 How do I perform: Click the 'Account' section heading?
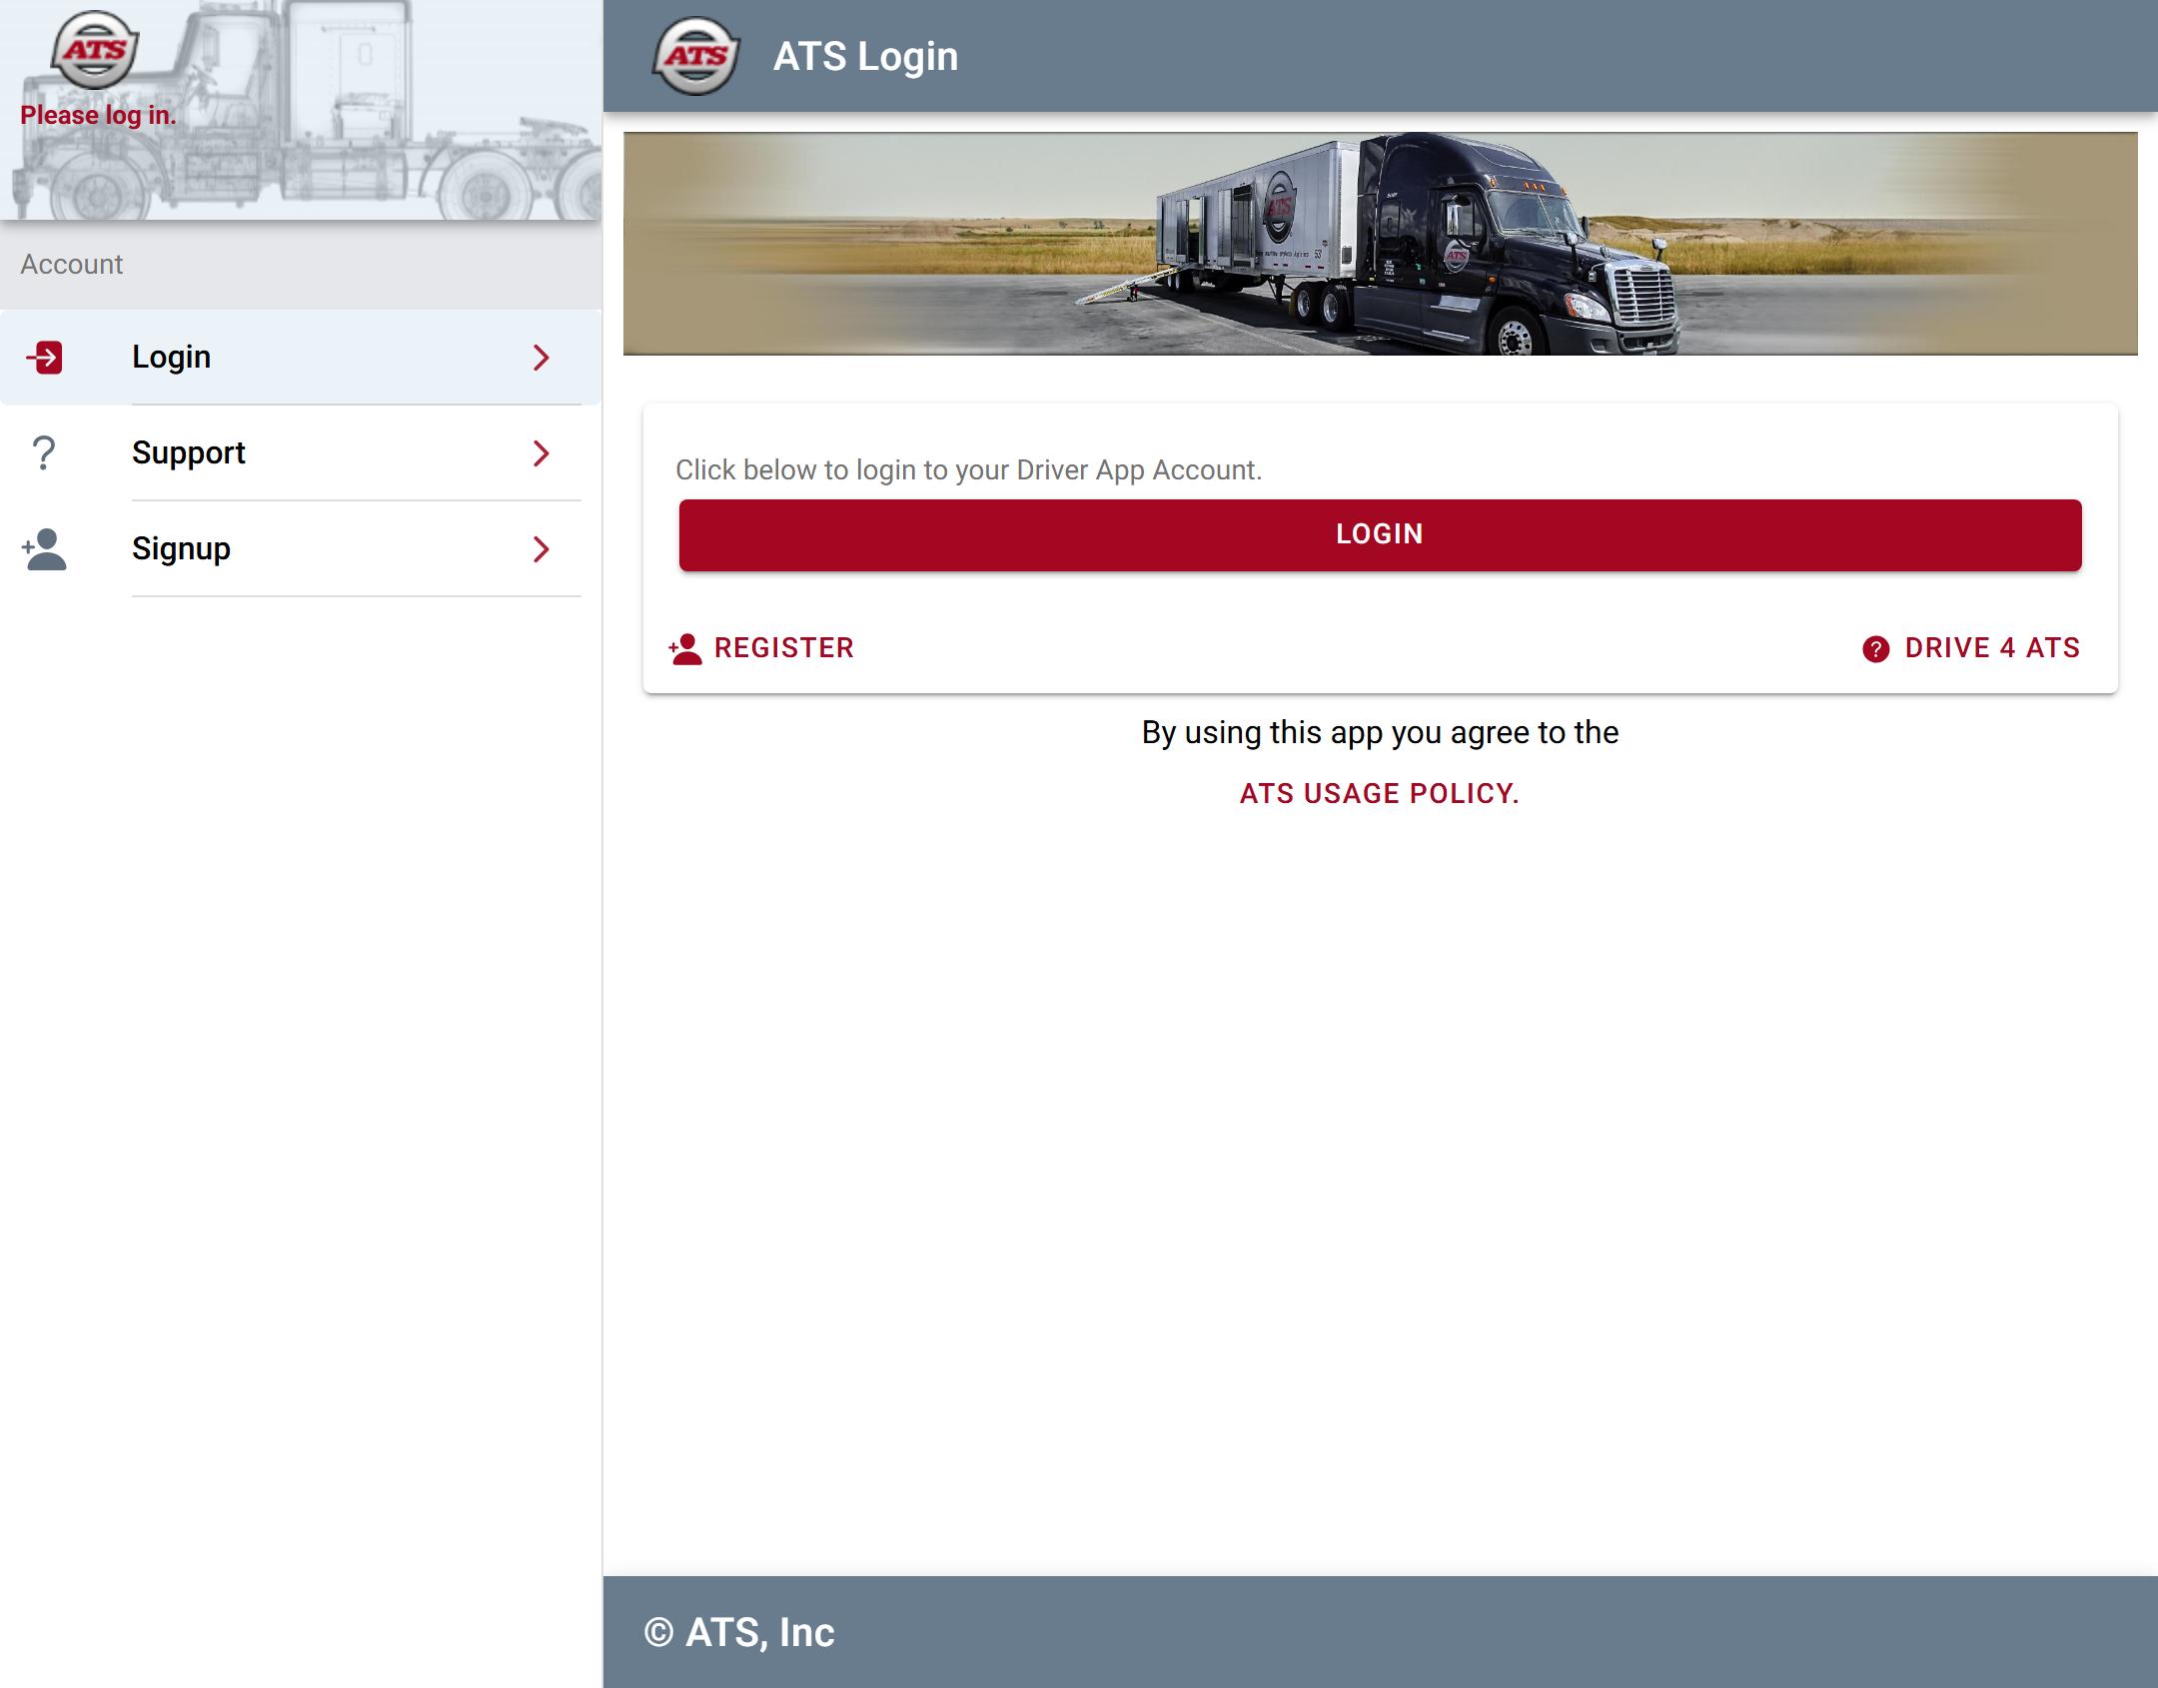[x=72, y=264]
